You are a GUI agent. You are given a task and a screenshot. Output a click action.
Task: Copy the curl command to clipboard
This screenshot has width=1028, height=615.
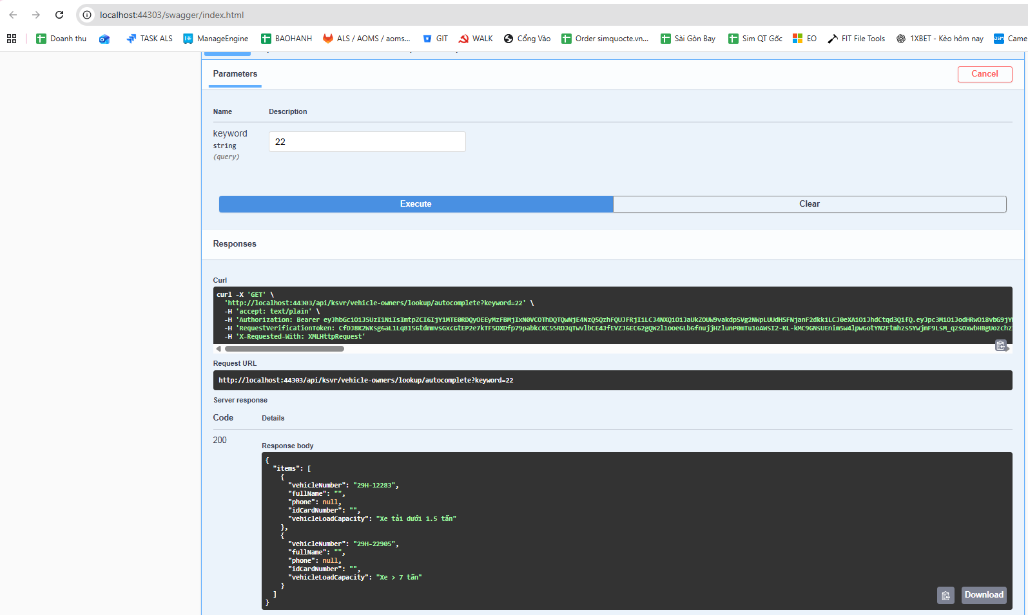(x=1000, y=346)
